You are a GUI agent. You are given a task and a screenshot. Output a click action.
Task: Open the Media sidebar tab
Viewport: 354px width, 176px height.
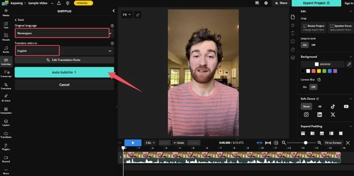point(6,12)
